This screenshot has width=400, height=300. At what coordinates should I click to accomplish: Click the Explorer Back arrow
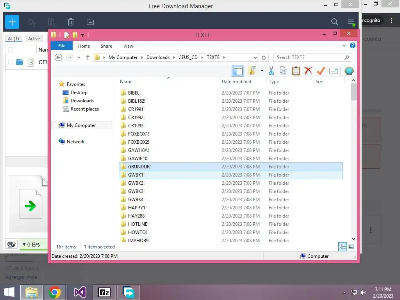[59, 57]
